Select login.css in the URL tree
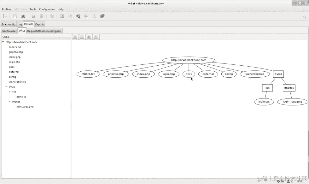 [x=21, y=97]
